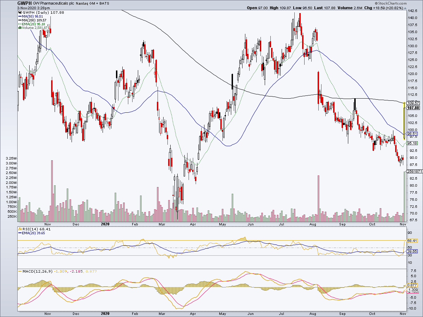Screen dimensions: 423x317
Task: Click the Mar month label under the price panel
Action: [162, 224]
